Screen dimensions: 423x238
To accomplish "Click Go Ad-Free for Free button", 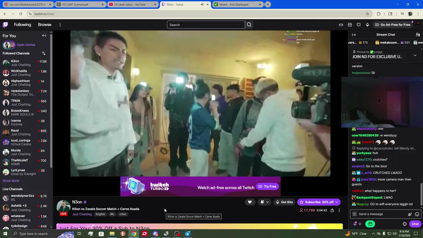I will coord(393,25).
